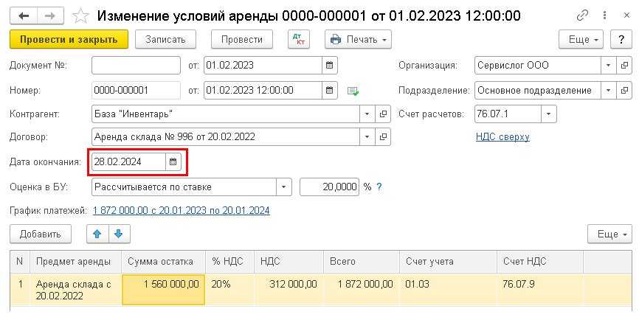Click the Провести button

pyautogui.click(x=242, y=40)
